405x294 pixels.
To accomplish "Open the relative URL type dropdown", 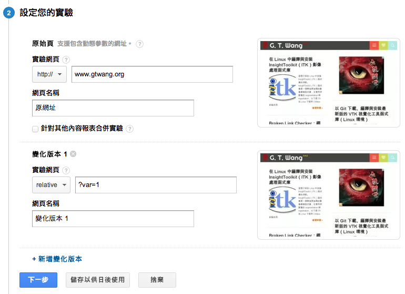I will tap(51, 185).
